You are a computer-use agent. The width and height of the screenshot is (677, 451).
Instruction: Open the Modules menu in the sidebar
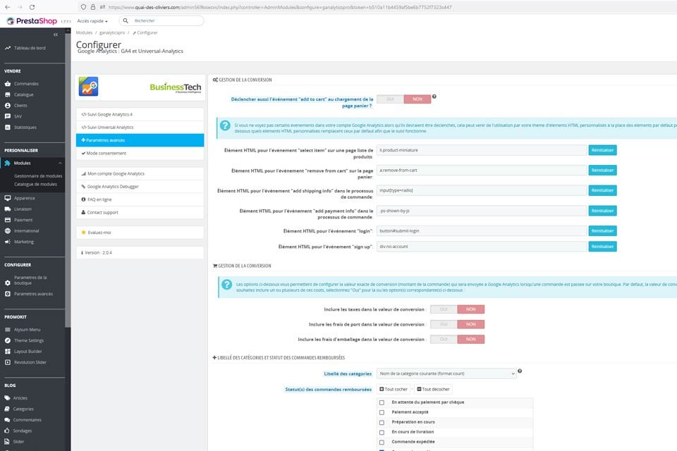[x=23, y=163]
